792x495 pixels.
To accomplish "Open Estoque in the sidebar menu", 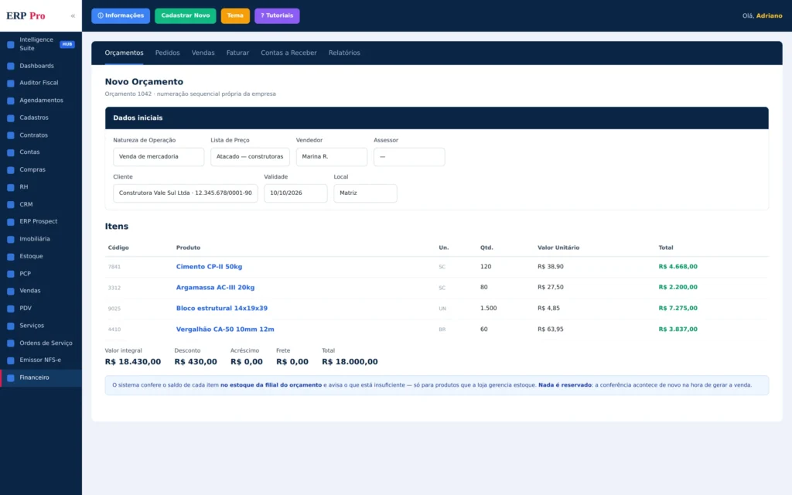I will [x=31, y=257].
